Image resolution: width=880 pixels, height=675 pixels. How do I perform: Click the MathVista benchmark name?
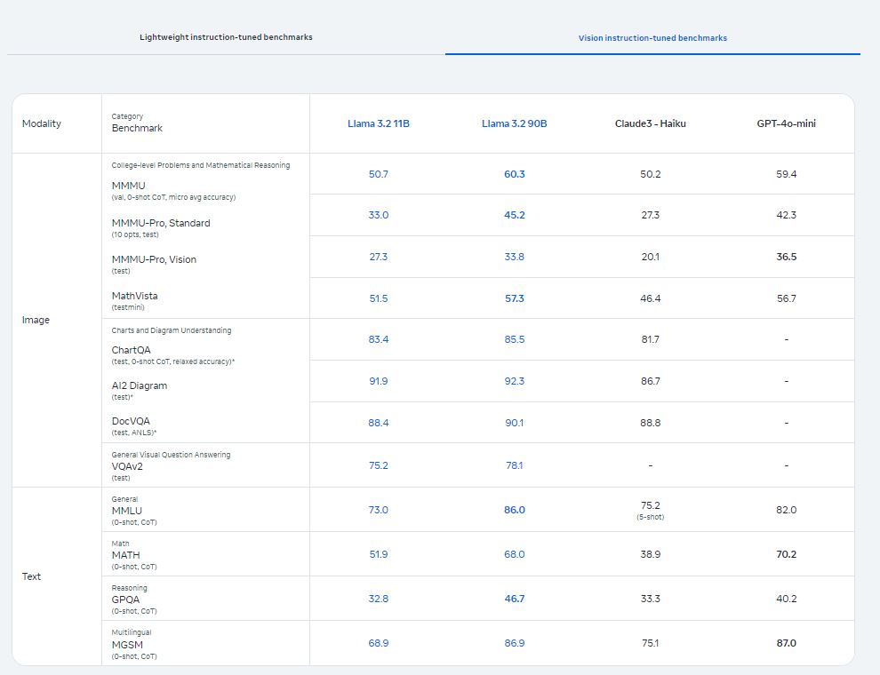[135, 296]
